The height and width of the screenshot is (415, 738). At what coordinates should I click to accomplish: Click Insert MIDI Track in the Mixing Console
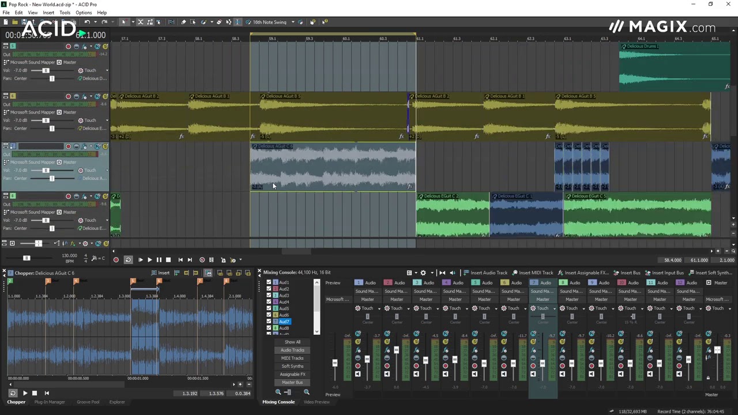coord(532,273)
